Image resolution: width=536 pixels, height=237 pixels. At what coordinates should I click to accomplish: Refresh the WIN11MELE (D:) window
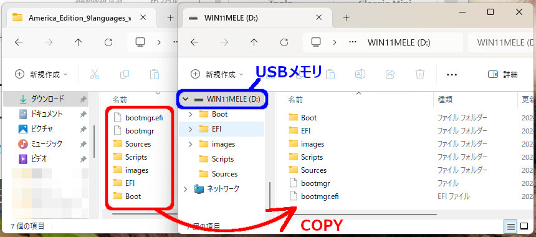pyautogui.click(x=284, y=42)
